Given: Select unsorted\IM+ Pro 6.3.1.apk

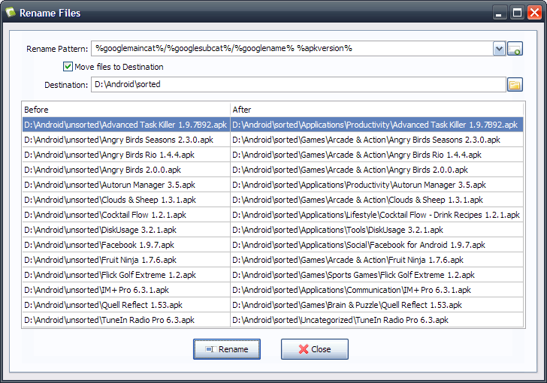Looking at the screenshot, I should click(126, 290).
